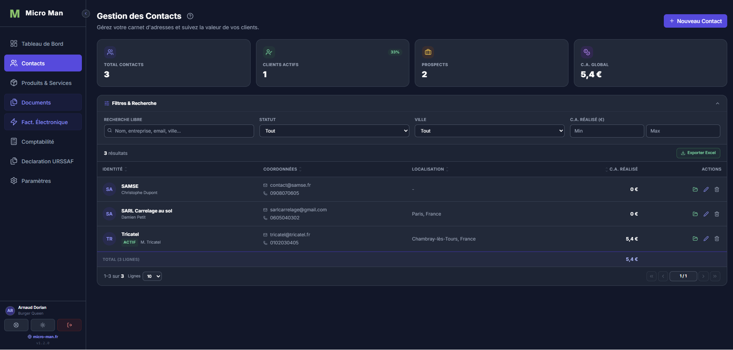733x350 pixels.
Task: Edit the Tricatel contact
Action: (706, 239)
